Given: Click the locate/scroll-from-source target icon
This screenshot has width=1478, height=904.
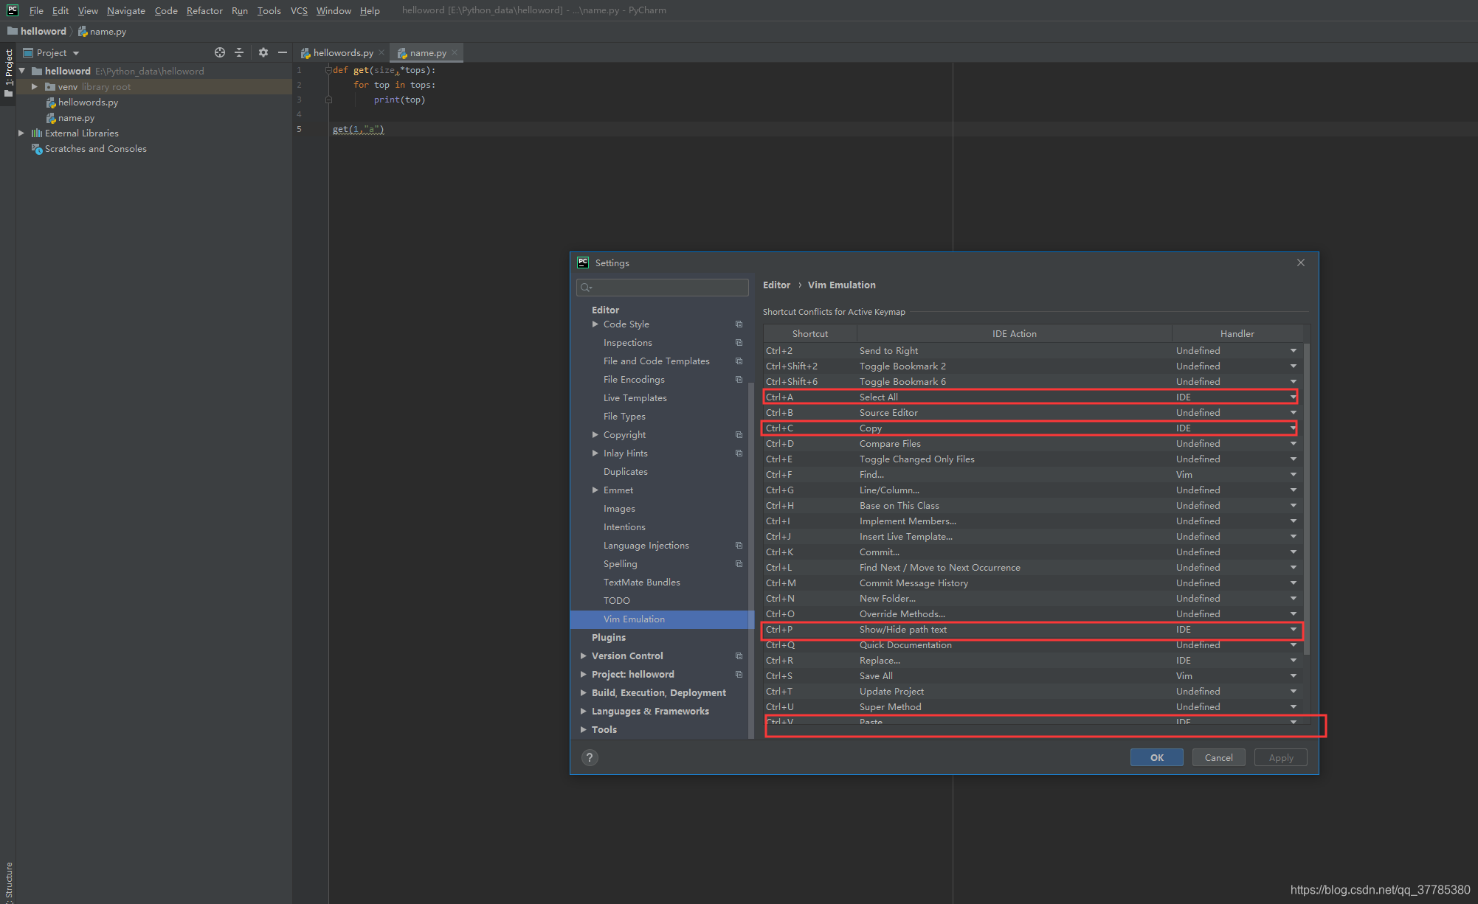Looking at the screenshot, I should 219,52.
